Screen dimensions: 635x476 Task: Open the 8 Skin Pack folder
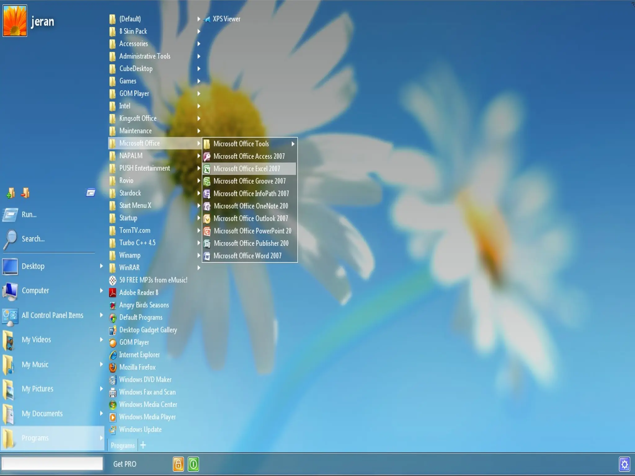point(155,31)
